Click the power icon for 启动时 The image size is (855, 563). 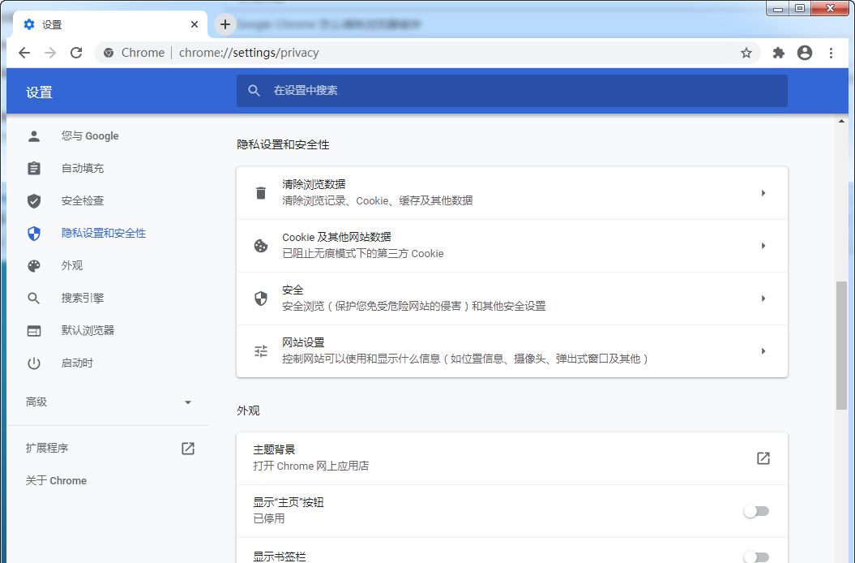[34, 363]
